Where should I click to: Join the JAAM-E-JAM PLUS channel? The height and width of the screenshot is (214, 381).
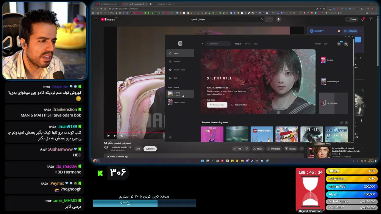[x=138, y=149]
